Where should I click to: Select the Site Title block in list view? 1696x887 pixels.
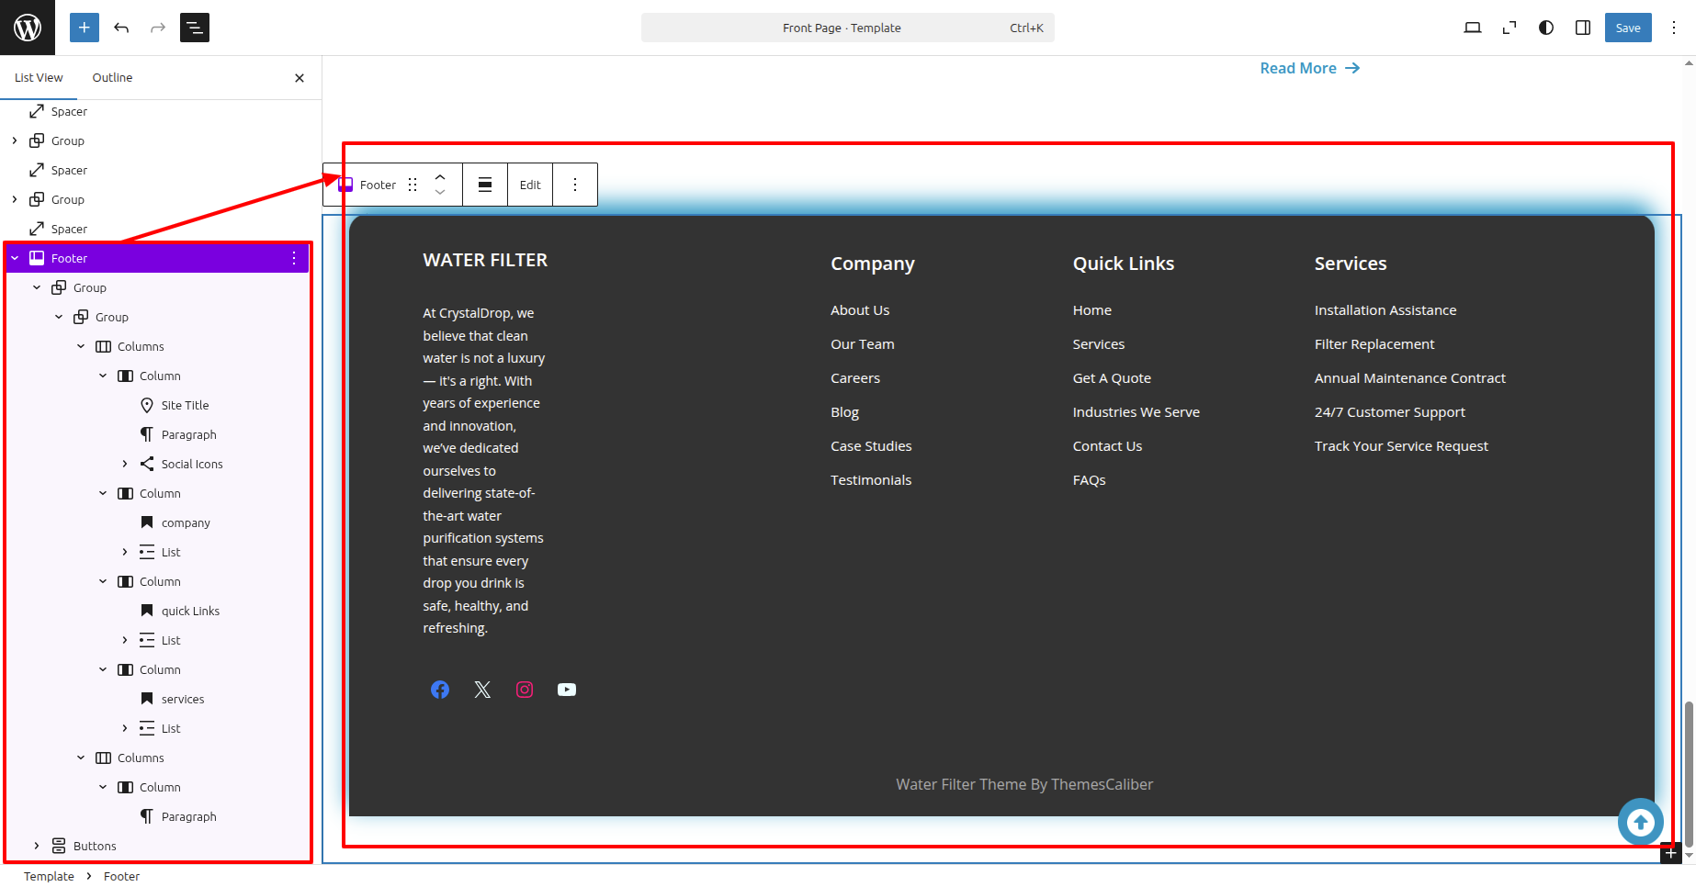(x=185, y=405)
